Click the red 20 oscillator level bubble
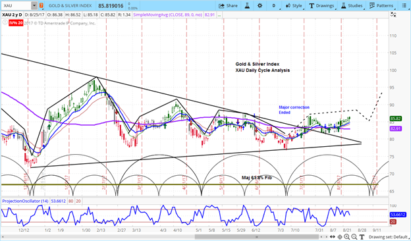The width and height of the screenshot is (411, 241). click(393, 222)
